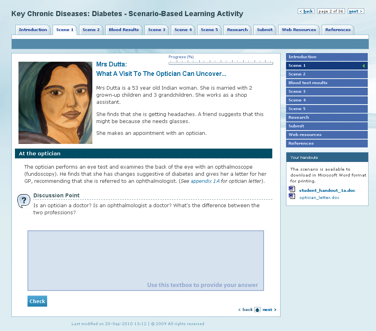Viewport: 376px width, 331px height.
Task: Go to Scene 4 in sidebar menu
Action: point(327,100)
